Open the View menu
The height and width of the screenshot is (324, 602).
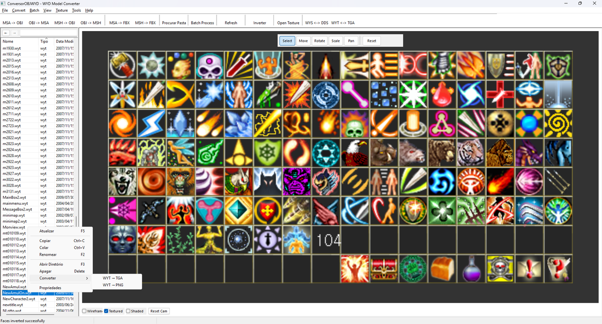[48, 10]
